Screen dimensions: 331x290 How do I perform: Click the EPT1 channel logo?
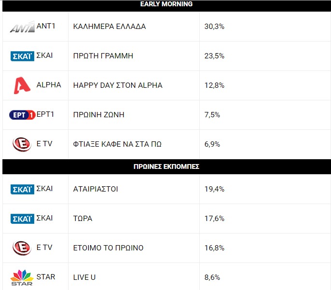tap(22, 115)
